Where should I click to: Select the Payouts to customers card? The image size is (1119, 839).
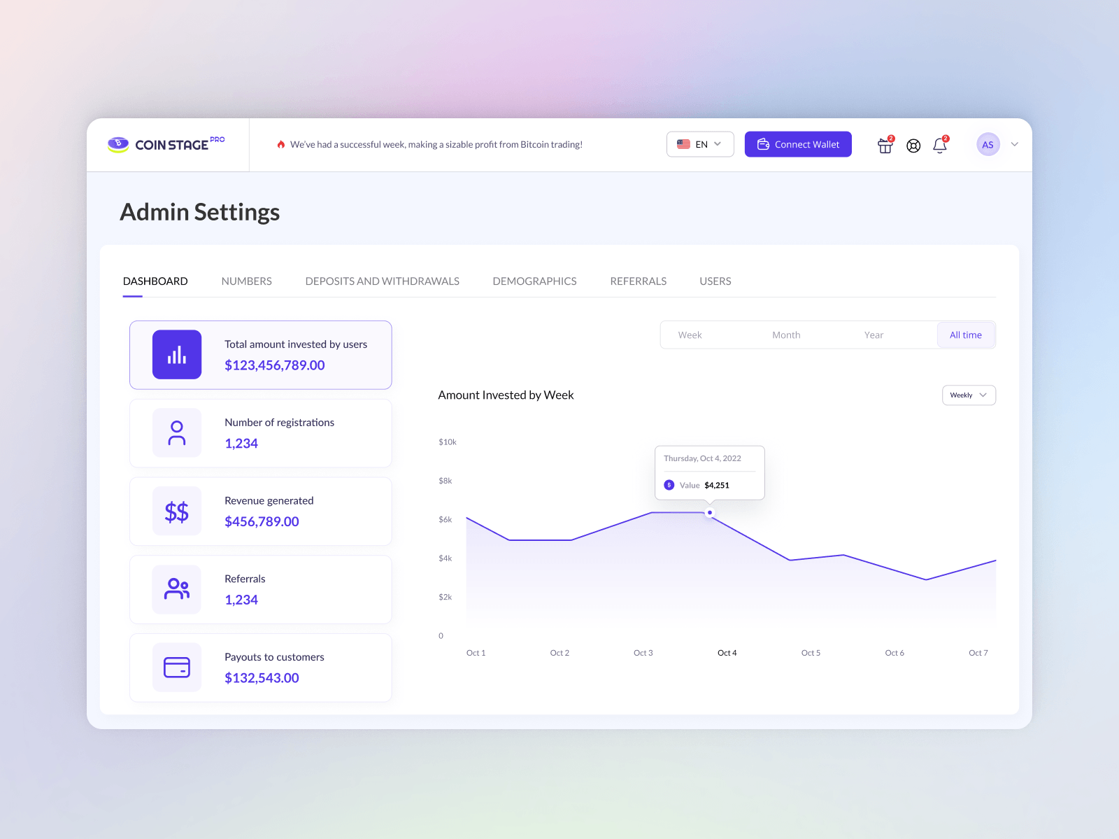click(261, 668)
